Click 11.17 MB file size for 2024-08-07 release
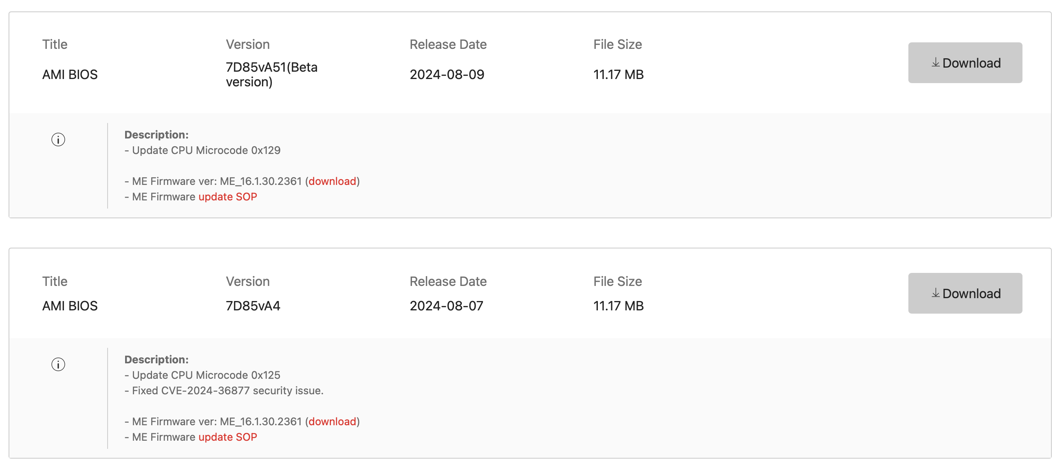Screen dimensions: 1062x468 [x=618, y=305]
